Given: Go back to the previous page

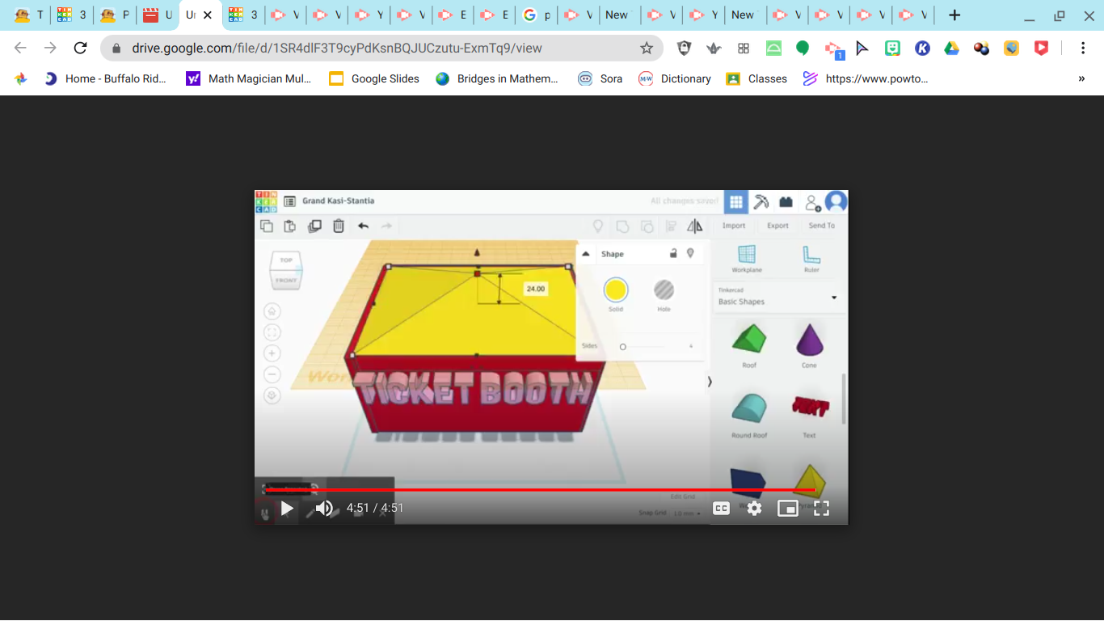Looking at the screenshot, I should point(21,49).
